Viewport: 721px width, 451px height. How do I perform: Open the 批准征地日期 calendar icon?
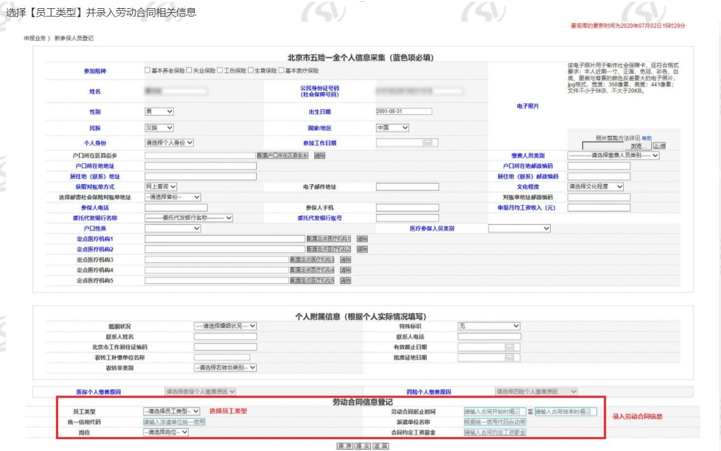pyautogui.click(x=509, y=358)
